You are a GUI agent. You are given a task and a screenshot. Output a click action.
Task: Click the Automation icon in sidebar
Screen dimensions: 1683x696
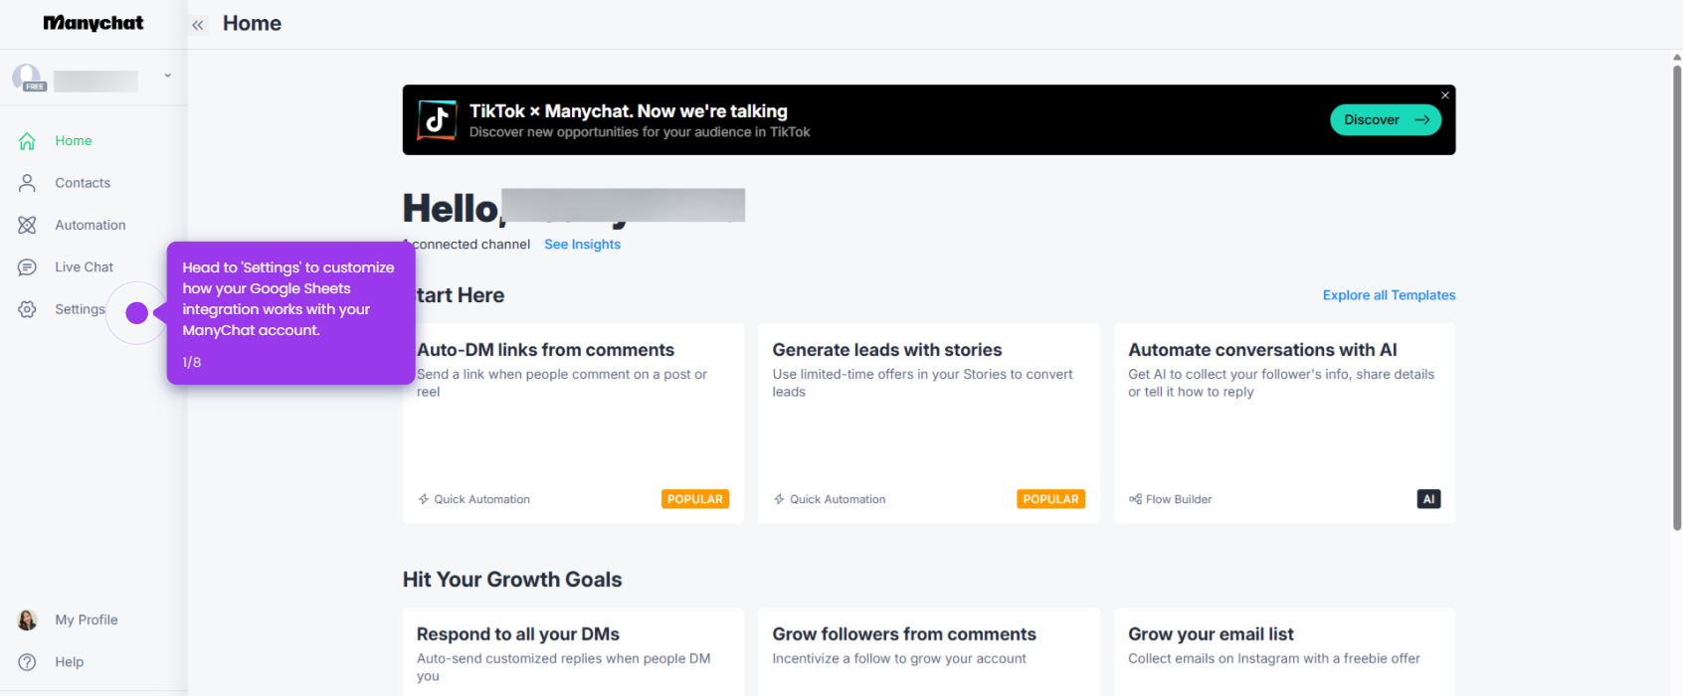[x=27, y=225]
